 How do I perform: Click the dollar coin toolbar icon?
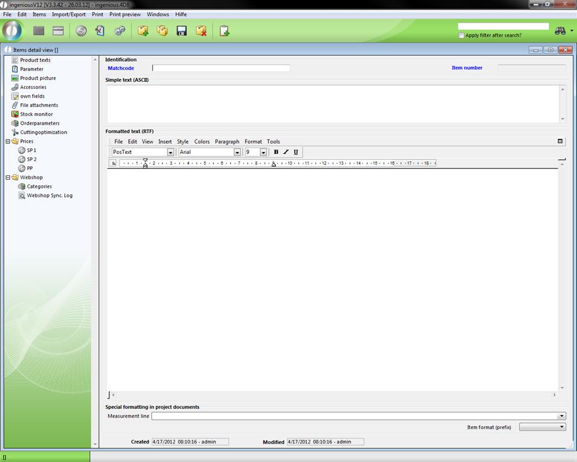tap(81, 31)
